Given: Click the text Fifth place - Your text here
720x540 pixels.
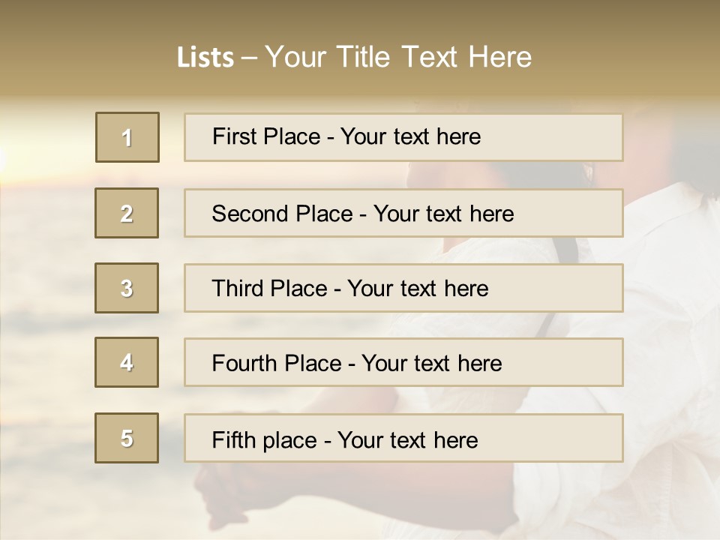Looking at the screenshot, I should coord(345,440).
